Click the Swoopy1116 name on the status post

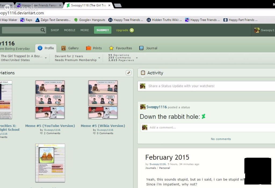157,107
